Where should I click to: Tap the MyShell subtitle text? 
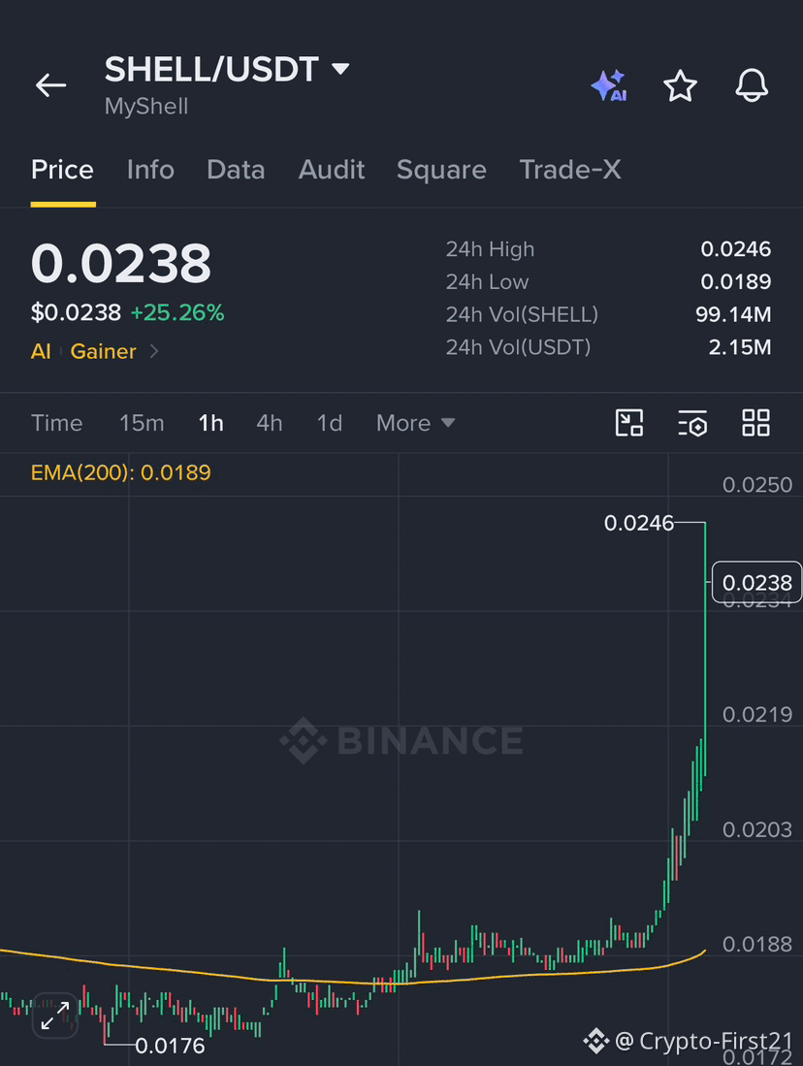point(146,106)
